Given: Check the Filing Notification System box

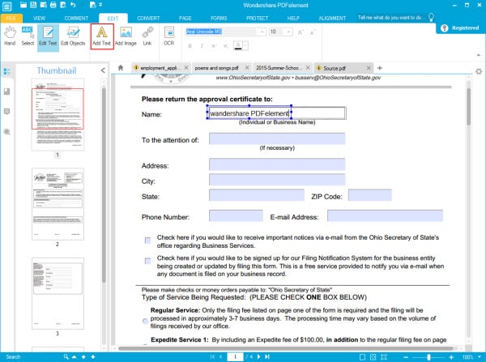Looking at the screenshot, I should [148, 261].
